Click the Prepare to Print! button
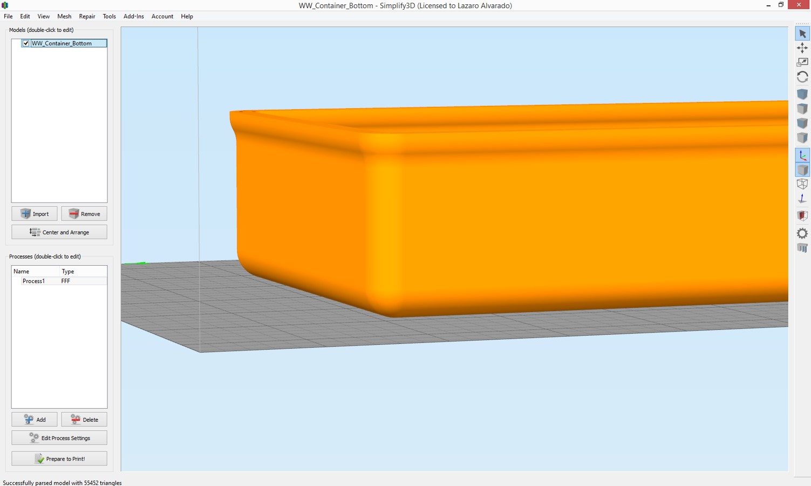Screen dimensions: 811x486 (x=59, y=458)
